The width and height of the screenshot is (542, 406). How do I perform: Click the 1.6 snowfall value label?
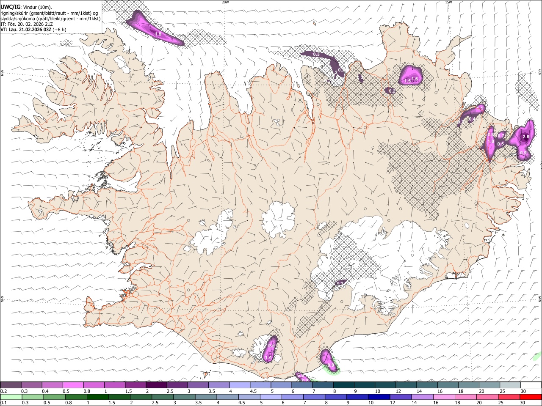415,79
